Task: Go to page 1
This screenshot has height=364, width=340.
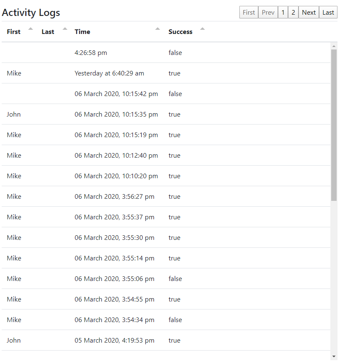Action: 283,12
